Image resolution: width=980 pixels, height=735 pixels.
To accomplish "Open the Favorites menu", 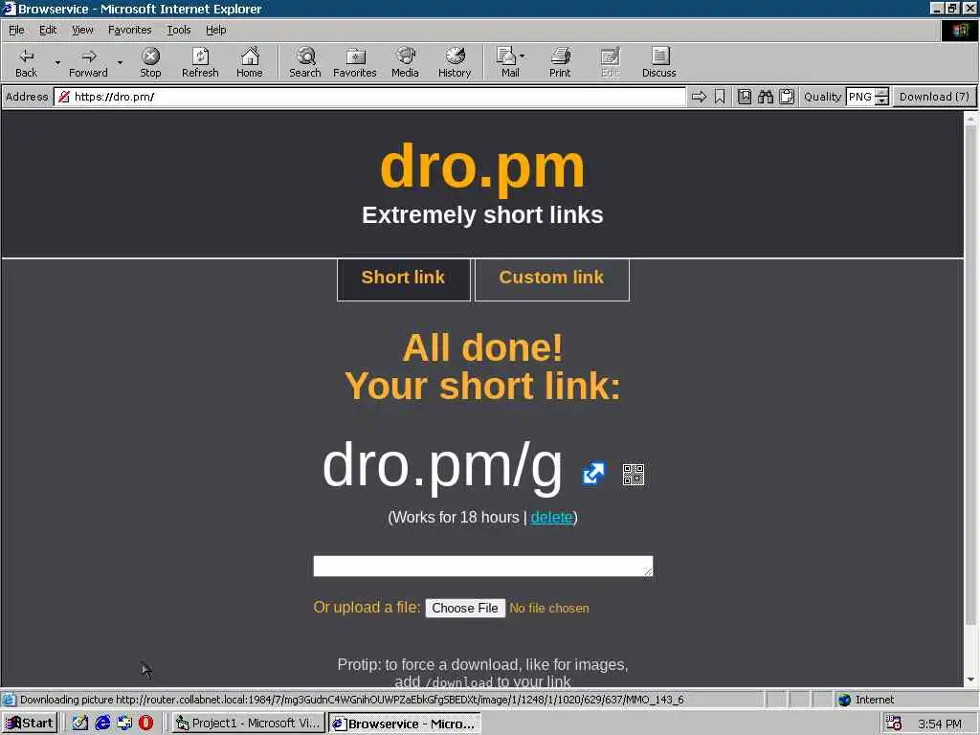I will tap(129, 30).
